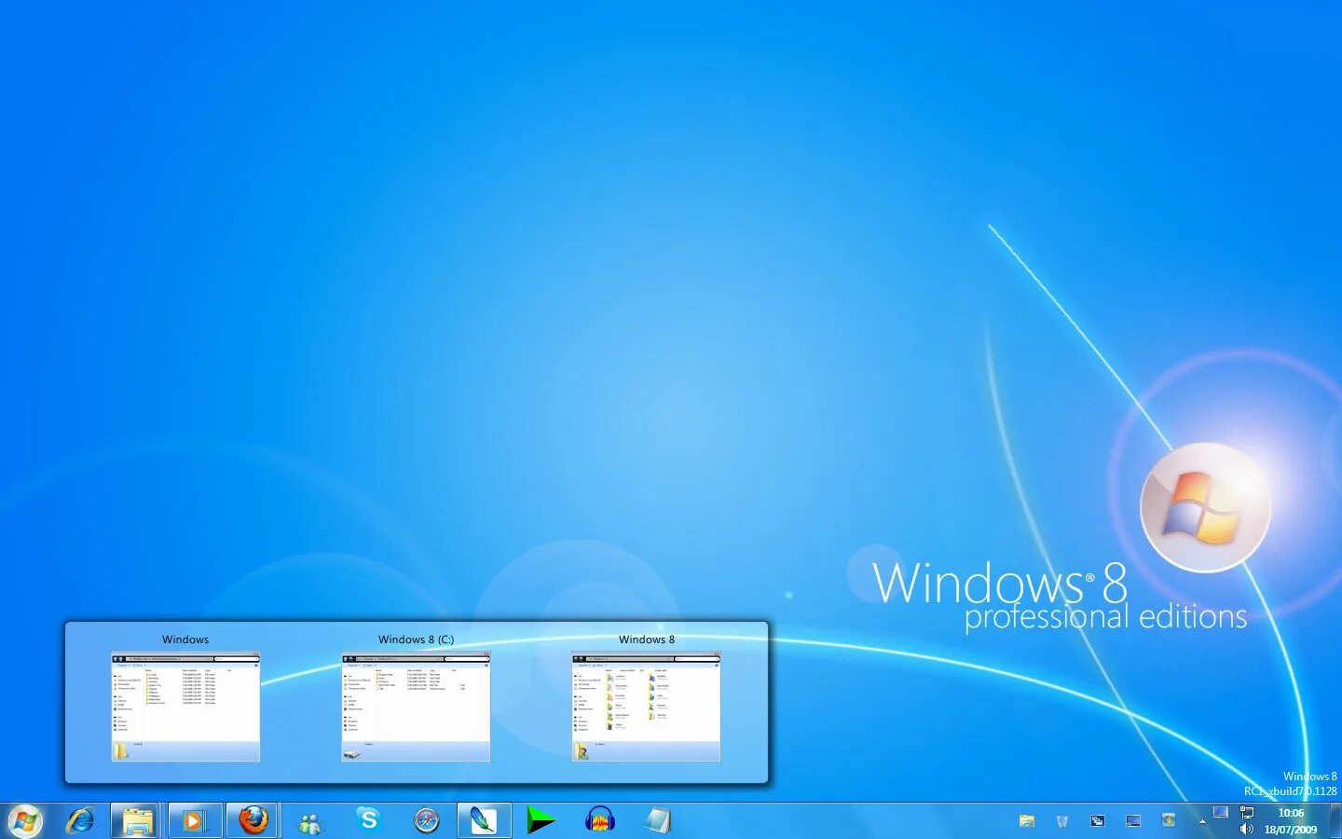This screenshot has width=1342, height=839.
Task: Open the network connection tray icon
Action: [x=1247, y=813]
